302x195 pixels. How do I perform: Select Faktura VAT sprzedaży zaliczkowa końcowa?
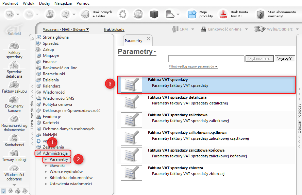pyautogui.click(x=206, y=155)
